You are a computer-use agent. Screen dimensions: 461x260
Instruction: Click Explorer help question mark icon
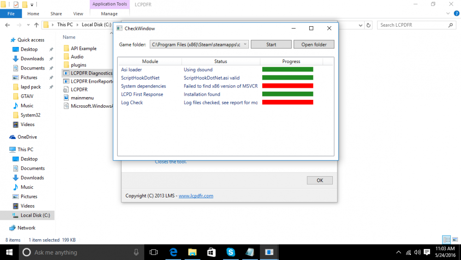pos(456,13)
